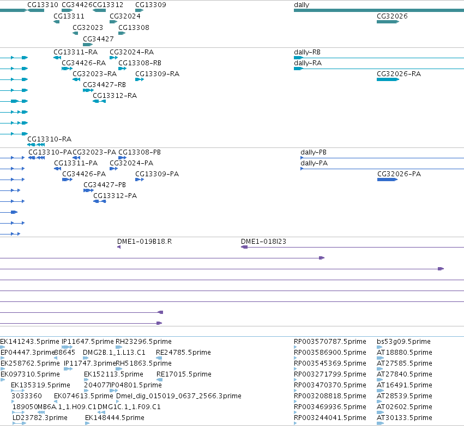464x426 pixels.
Task: Click the CG13312-PA protein glyph
Action: (100, 201)
